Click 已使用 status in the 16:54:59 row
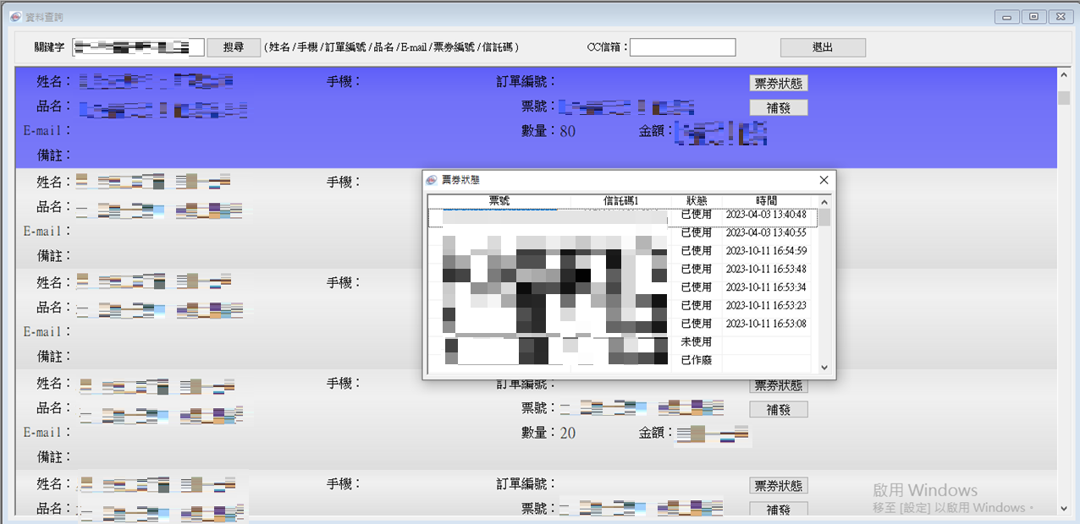Viewport: 1080px width, 524px height. click(x=697, y=251)
